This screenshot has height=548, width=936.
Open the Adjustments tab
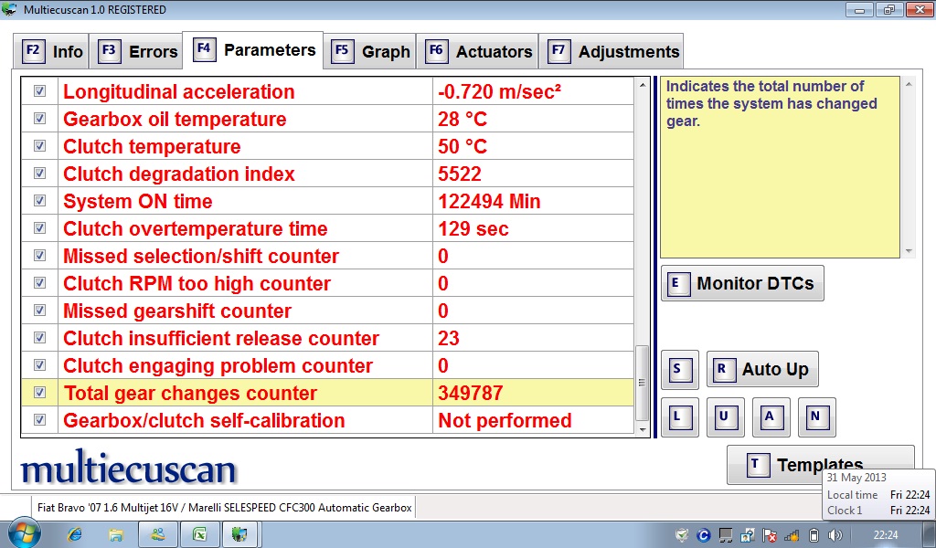tap(611, 51)
